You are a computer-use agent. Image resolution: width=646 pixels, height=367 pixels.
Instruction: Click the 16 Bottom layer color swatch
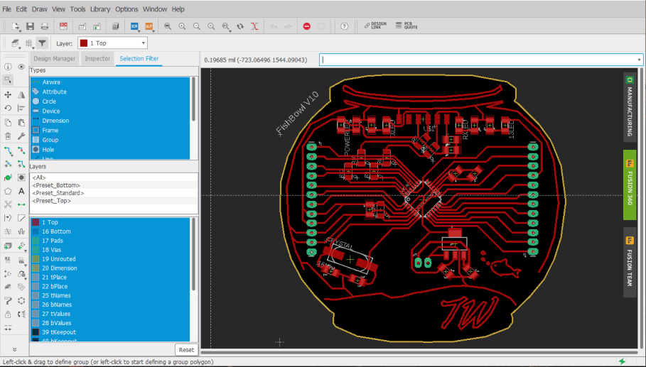point(36,231)
